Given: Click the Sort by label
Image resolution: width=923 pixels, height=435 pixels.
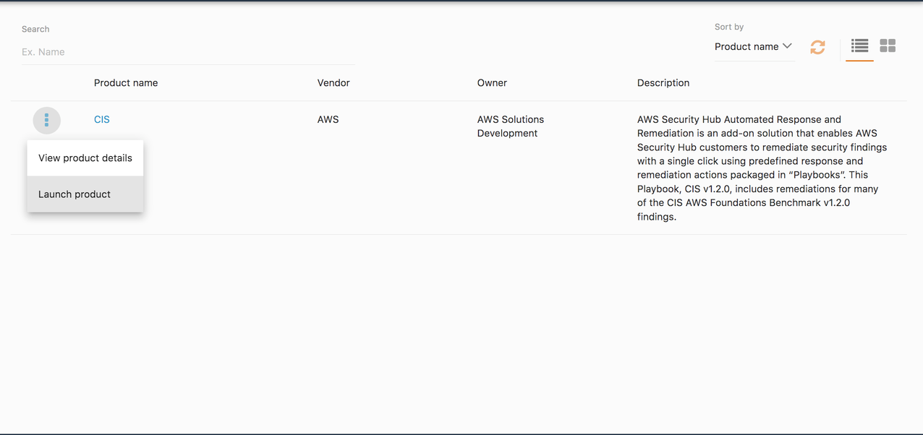Looking at the screenshot, I should click(x=729, y=27).
